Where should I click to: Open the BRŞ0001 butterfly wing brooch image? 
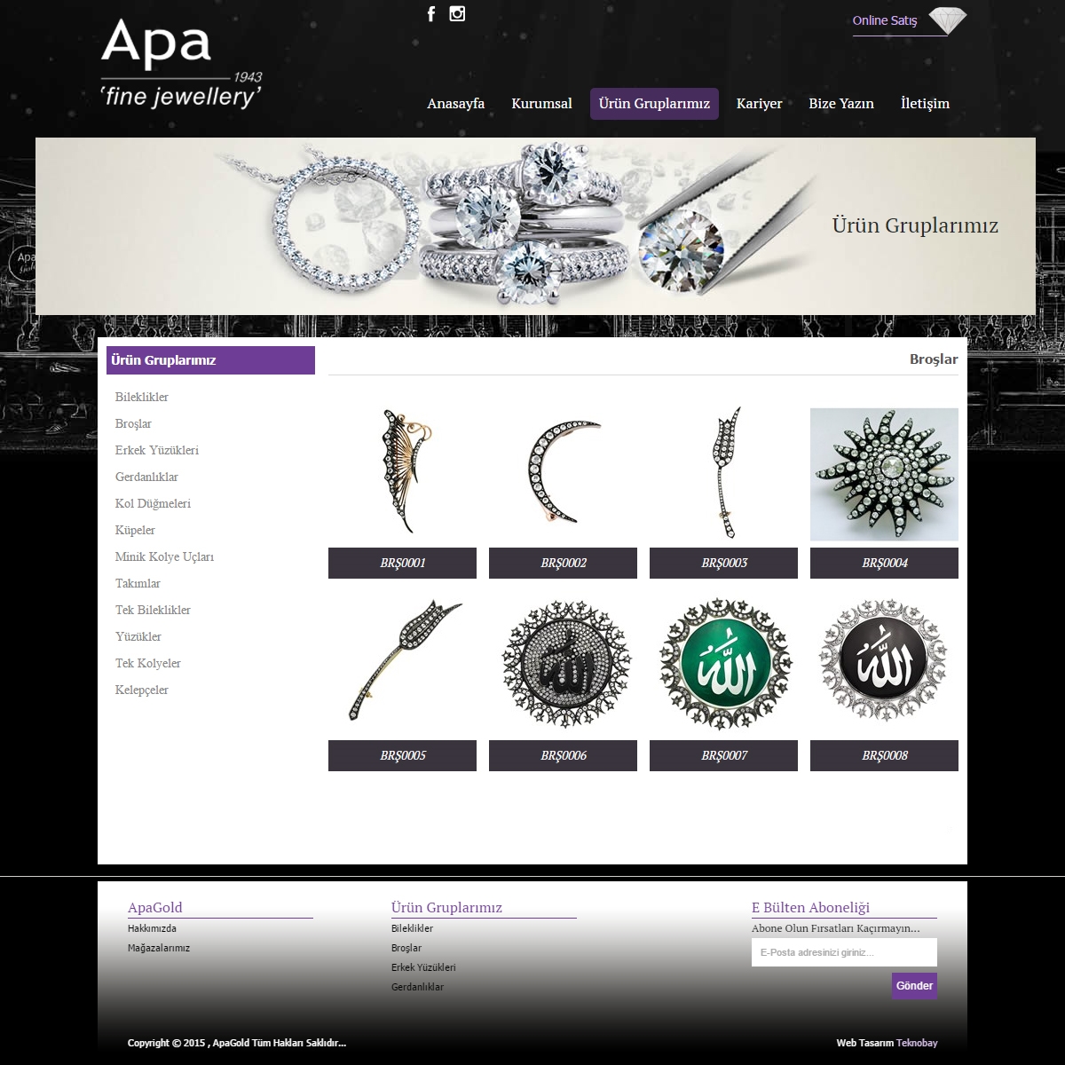[x=402, y=470]
